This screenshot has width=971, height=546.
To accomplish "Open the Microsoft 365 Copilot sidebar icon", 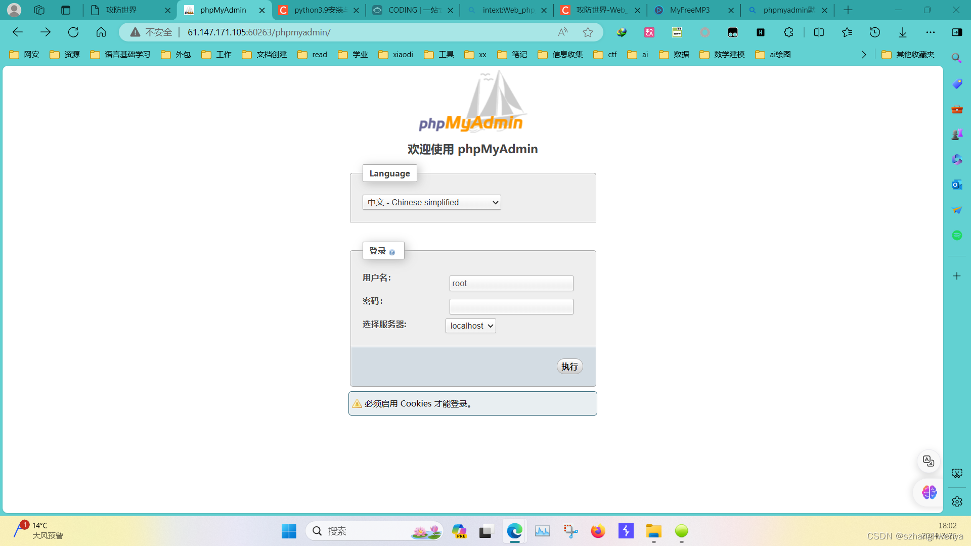I will click(x=956, y=159).
